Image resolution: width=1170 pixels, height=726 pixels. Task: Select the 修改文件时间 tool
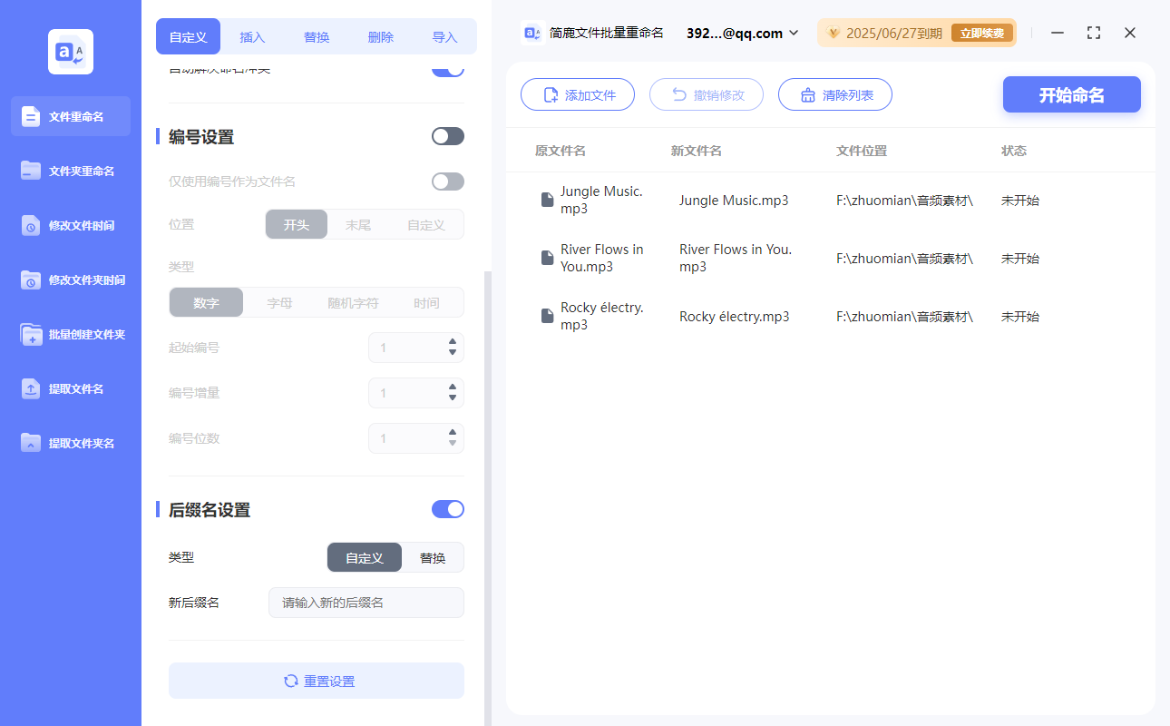click(x=70, y=225)
